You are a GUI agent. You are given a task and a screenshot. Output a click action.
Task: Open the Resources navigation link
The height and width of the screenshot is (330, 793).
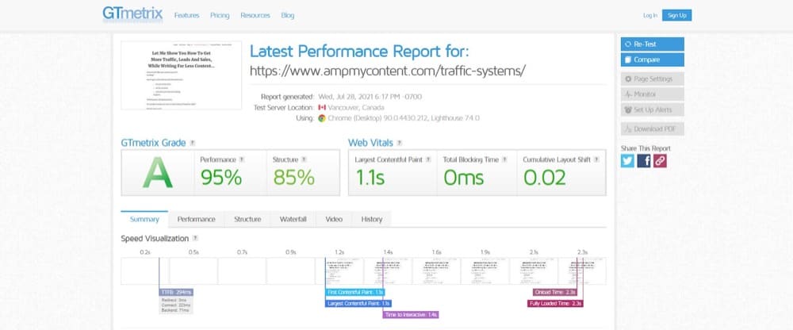[255, 15]
